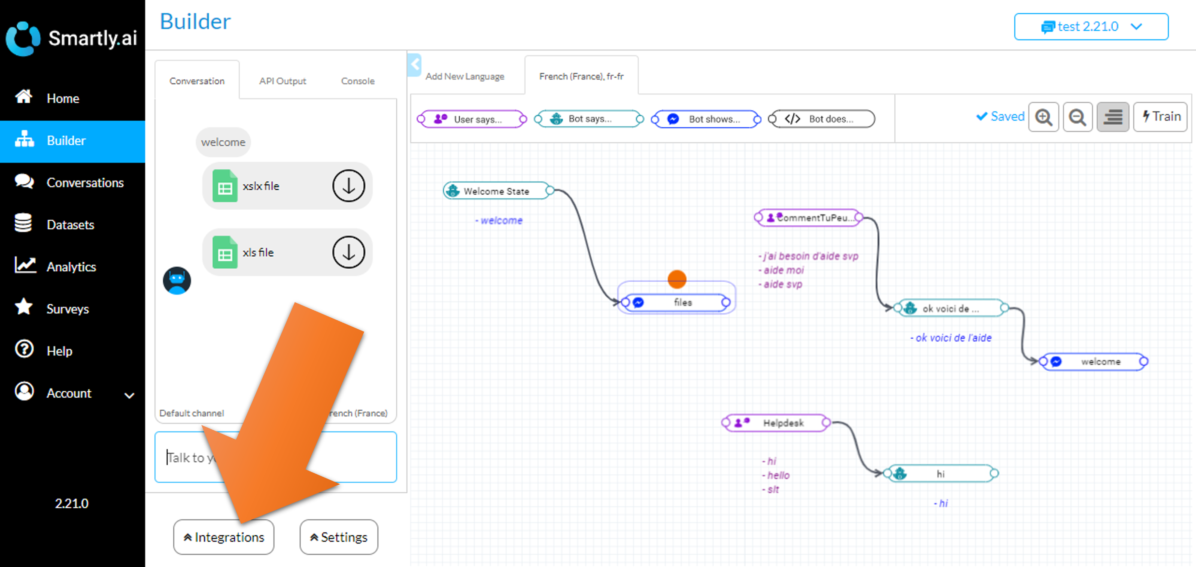
Task: Open the test 2.21.0 bot dropdown
Action: click(x=1091, y=27)
